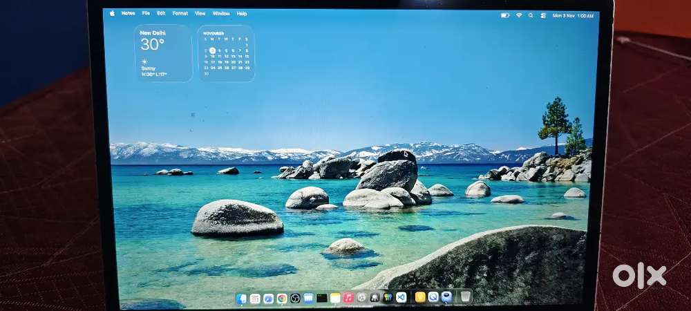691x311 pixels.
Task: Open the OBS Studio dock icon
Action: pos(295,299)
